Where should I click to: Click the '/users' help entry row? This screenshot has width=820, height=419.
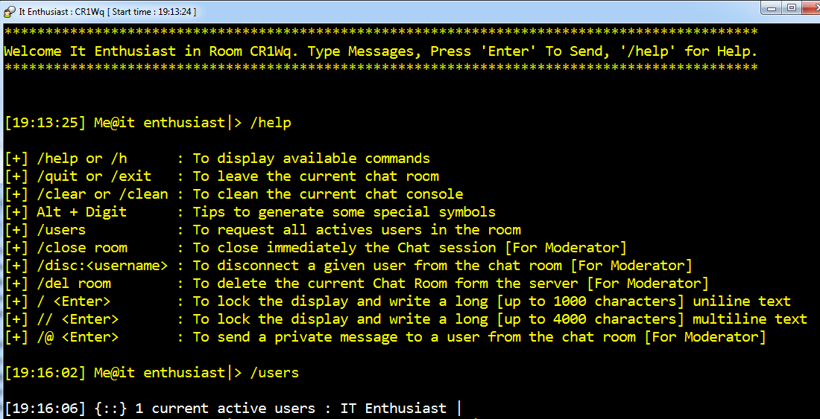point(262,229)
